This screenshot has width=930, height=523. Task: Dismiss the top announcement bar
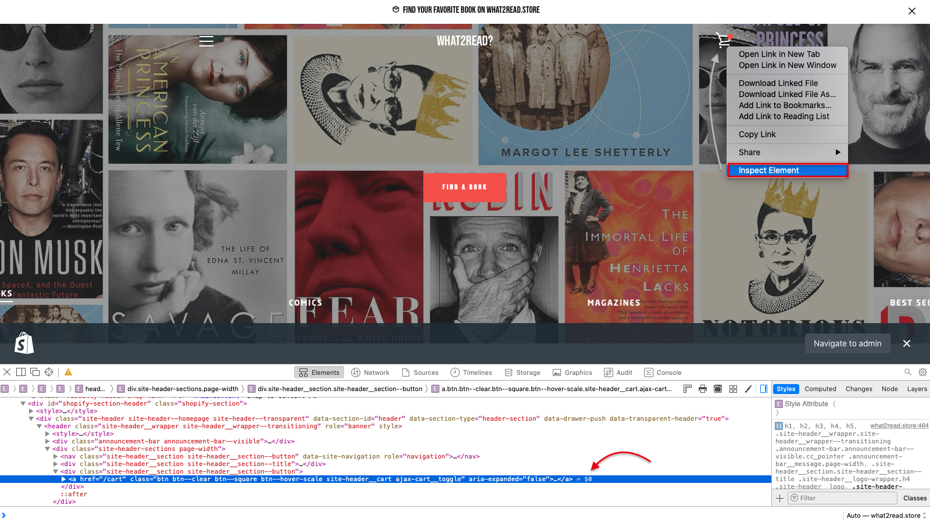[x=912, y=11]
